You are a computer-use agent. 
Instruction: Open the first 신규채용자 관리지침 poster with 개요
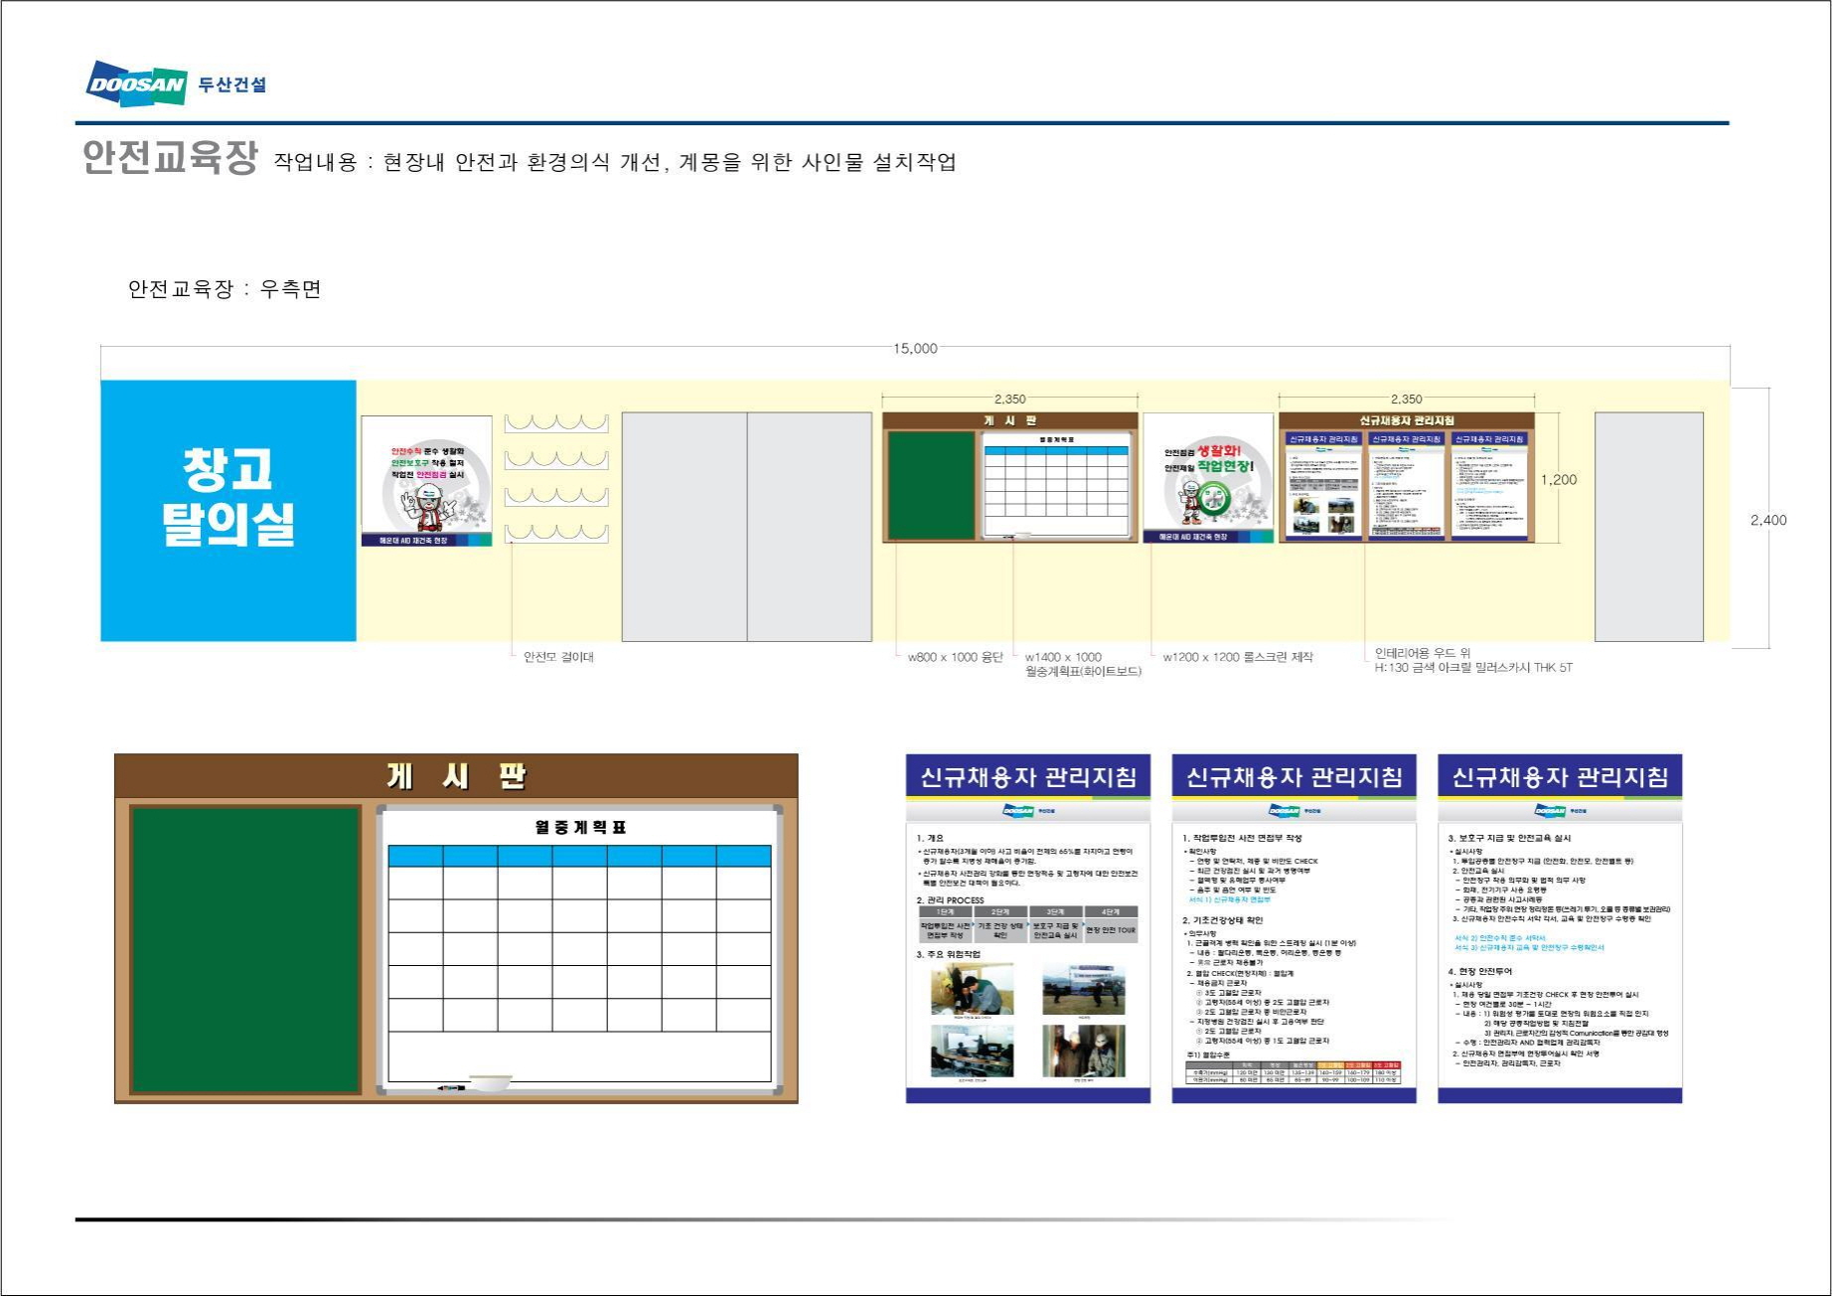[x=1028, y=928]
